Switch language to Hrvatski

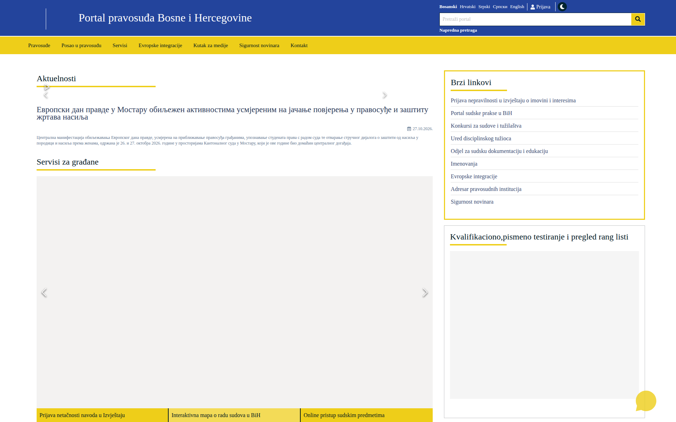468,7
